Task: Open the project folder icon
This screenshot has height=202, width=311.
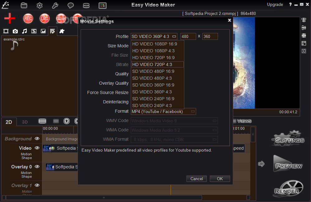Action: click(24, 5)
